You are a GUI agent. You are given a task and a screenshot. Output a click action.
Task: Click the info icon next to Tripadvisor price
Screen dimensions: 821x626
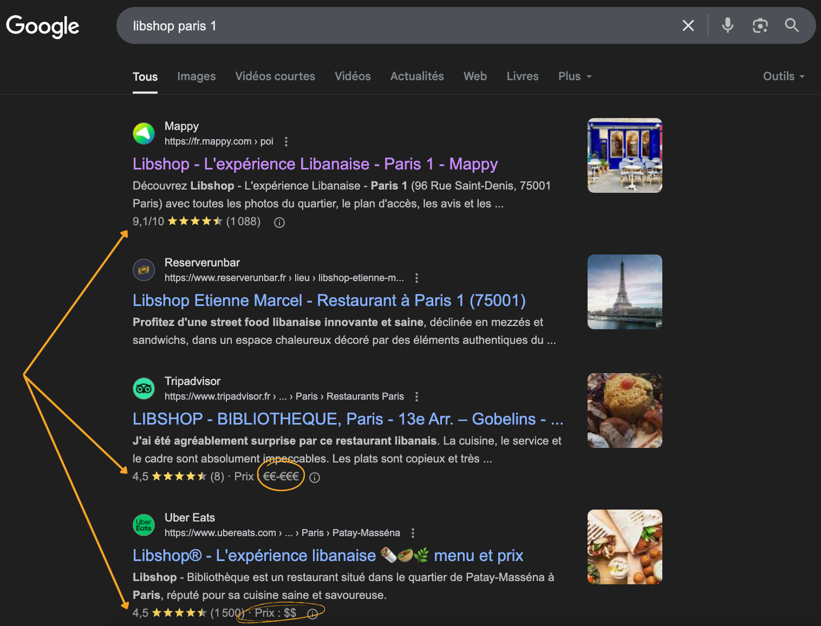(315, 477)
